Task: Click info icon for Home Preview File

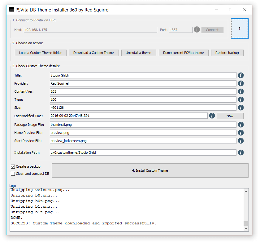Action: 241,133
